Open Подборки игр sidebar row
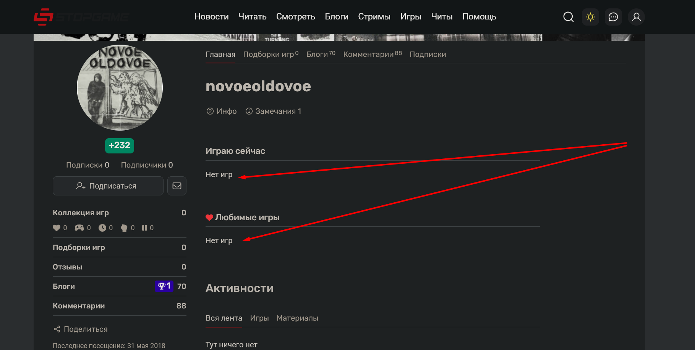 point(120,247)
